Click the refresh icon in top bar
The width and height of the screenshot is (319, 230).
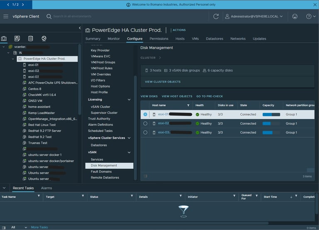tap(216, 16)
